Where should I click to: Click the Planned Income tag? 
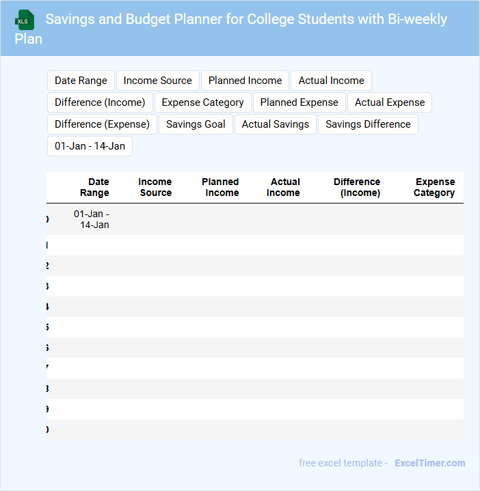click(x=245, y=81)
